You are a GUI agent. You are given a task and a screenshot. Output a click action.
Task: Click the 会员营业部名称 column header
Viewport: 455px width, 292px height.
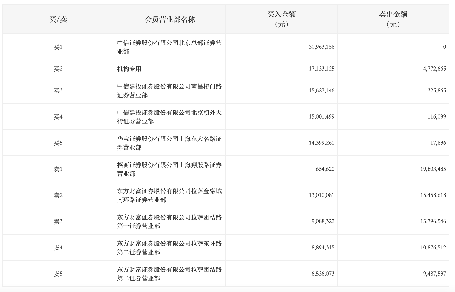(170, 19)
